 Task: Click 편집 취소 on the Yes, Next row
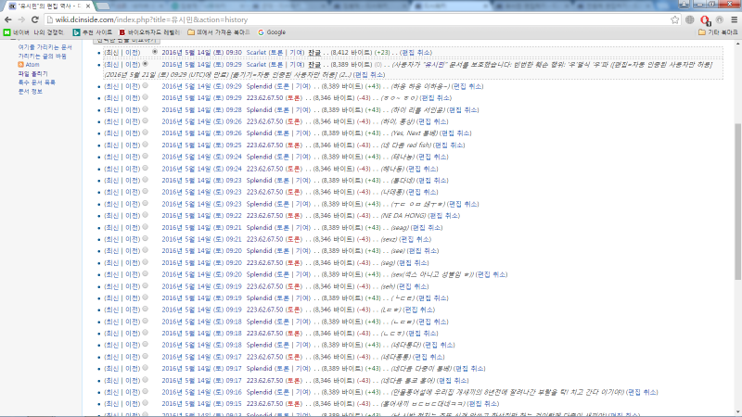click(454, 133)
